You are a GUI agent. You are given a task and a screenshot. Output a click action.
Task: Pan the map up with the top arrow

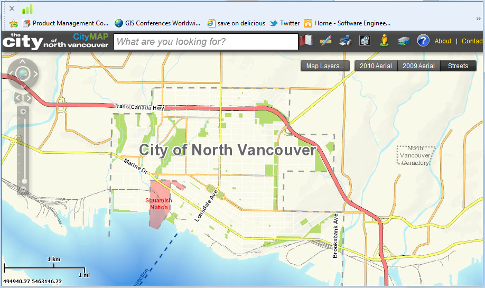point(23,61)
